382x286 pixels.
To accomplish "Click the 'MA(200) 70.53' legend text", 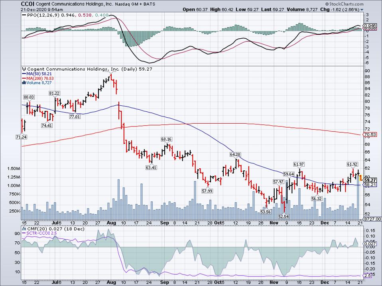I will pos(40,79).
